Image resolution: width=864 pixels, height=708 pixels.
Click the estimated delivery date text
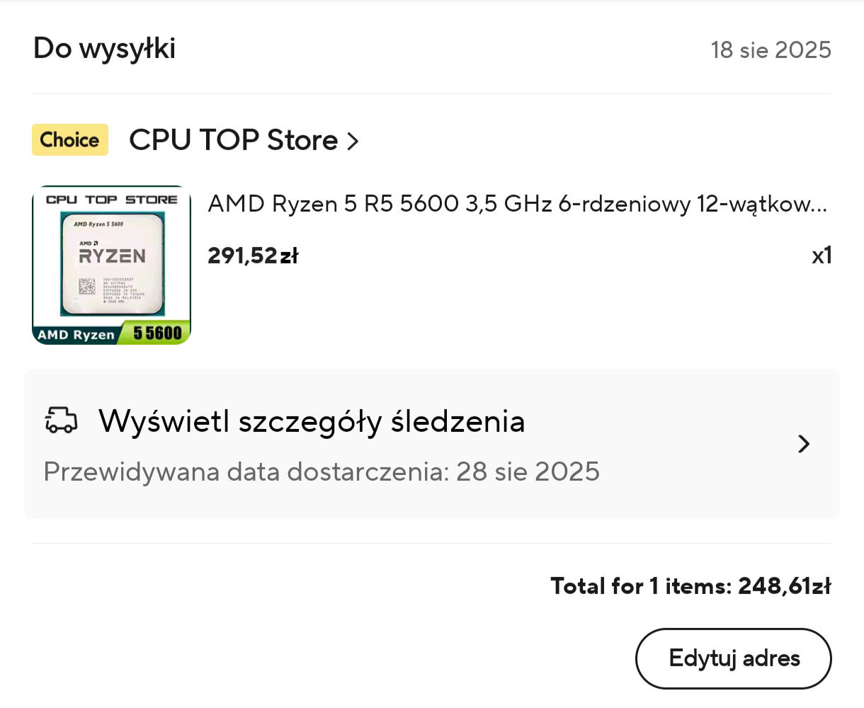[322, 472]
